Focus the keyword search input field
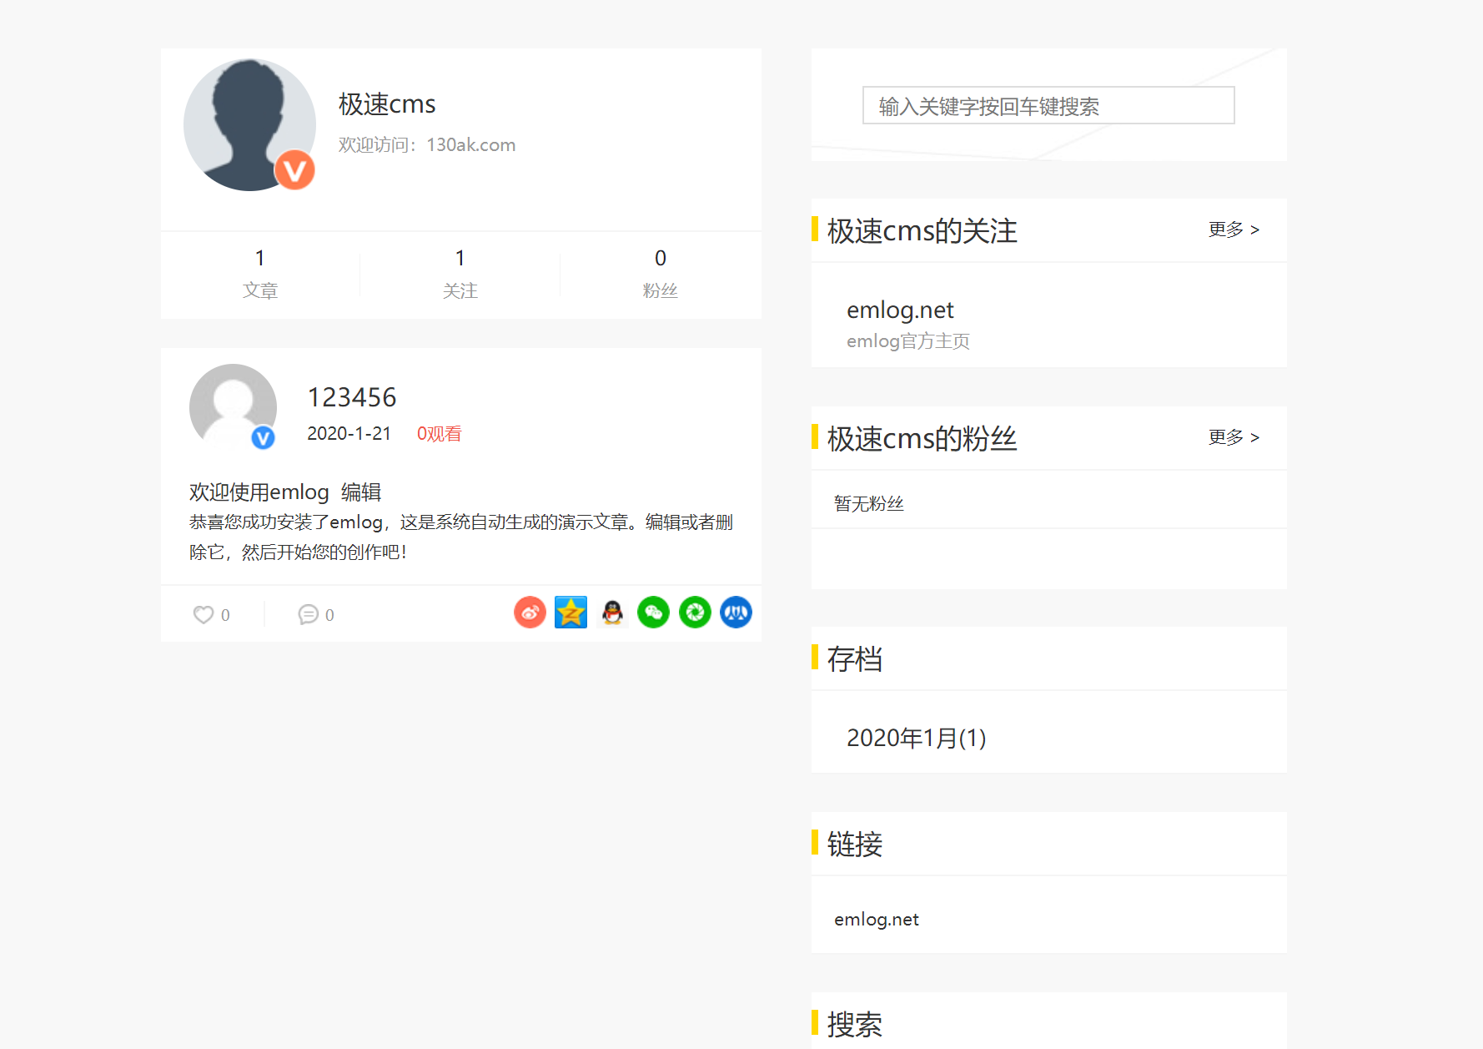The width and height of the screenshot is (1483, 1049). pyautogui.click(x=1048, y=106)
